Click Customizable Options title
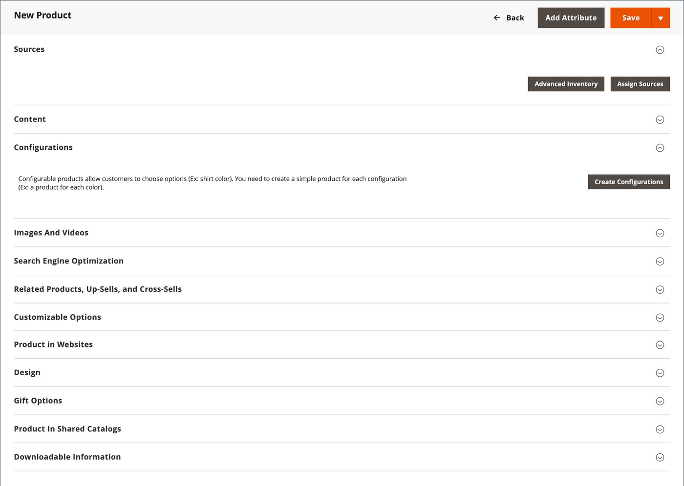 click(58, 317)
